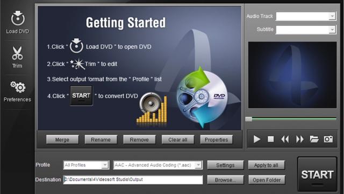Viewport: 344px width, 194px height.
Task: Open Preferences gears icon
Action: point(18,87)
